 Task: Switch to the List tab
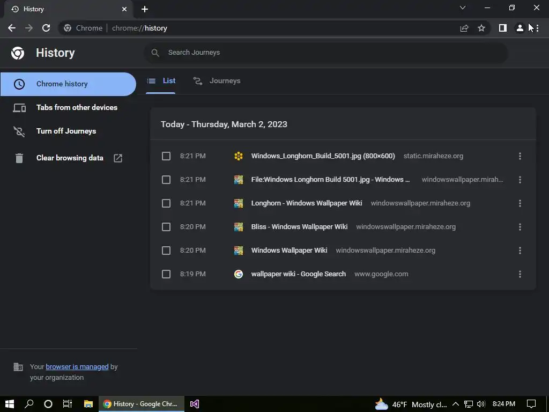(161, 81)
